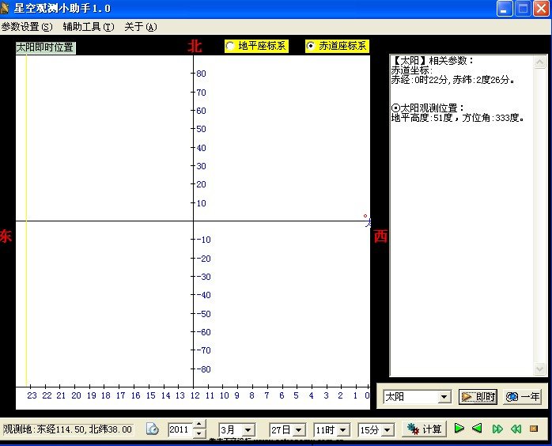Click the 赤经:0时22分 parameter text
This screenshot has width=552, height=446.
coord(419,80)
